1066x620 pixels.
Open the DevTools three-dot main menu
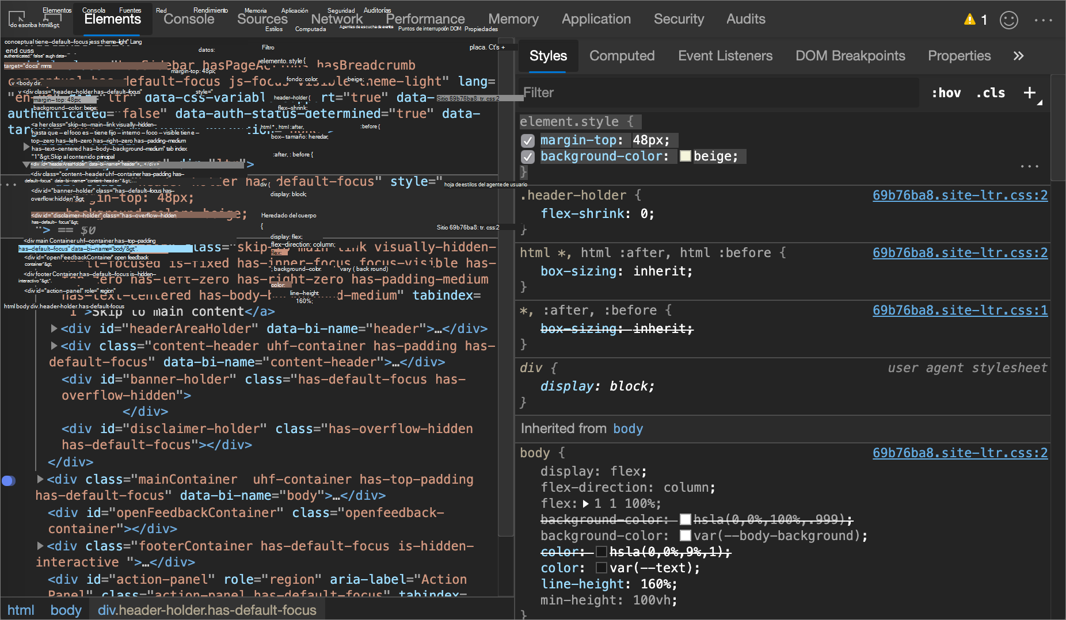pyautogui.click(x=1043, y=20)
